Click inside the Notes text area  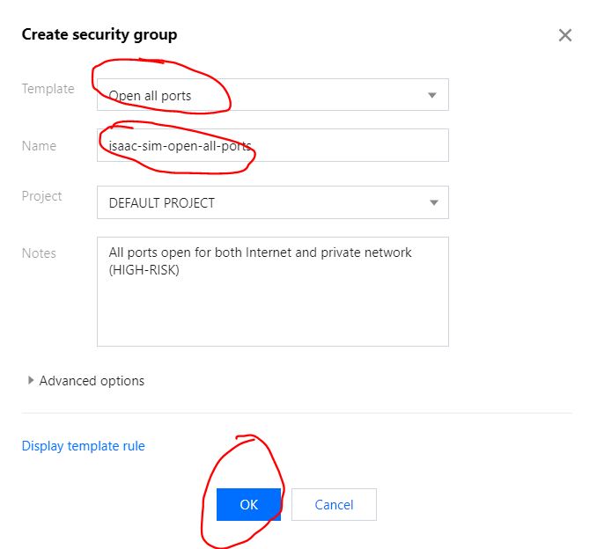click(272, 308)
